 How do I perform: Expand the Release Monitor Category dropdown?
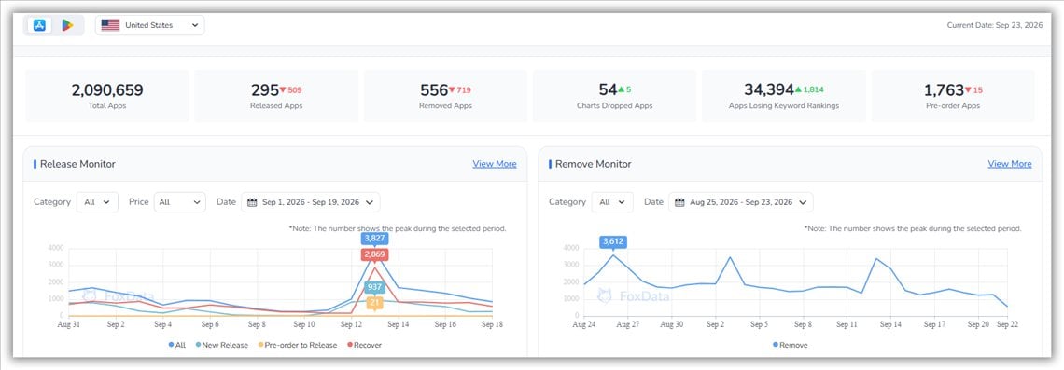[97, 202]
